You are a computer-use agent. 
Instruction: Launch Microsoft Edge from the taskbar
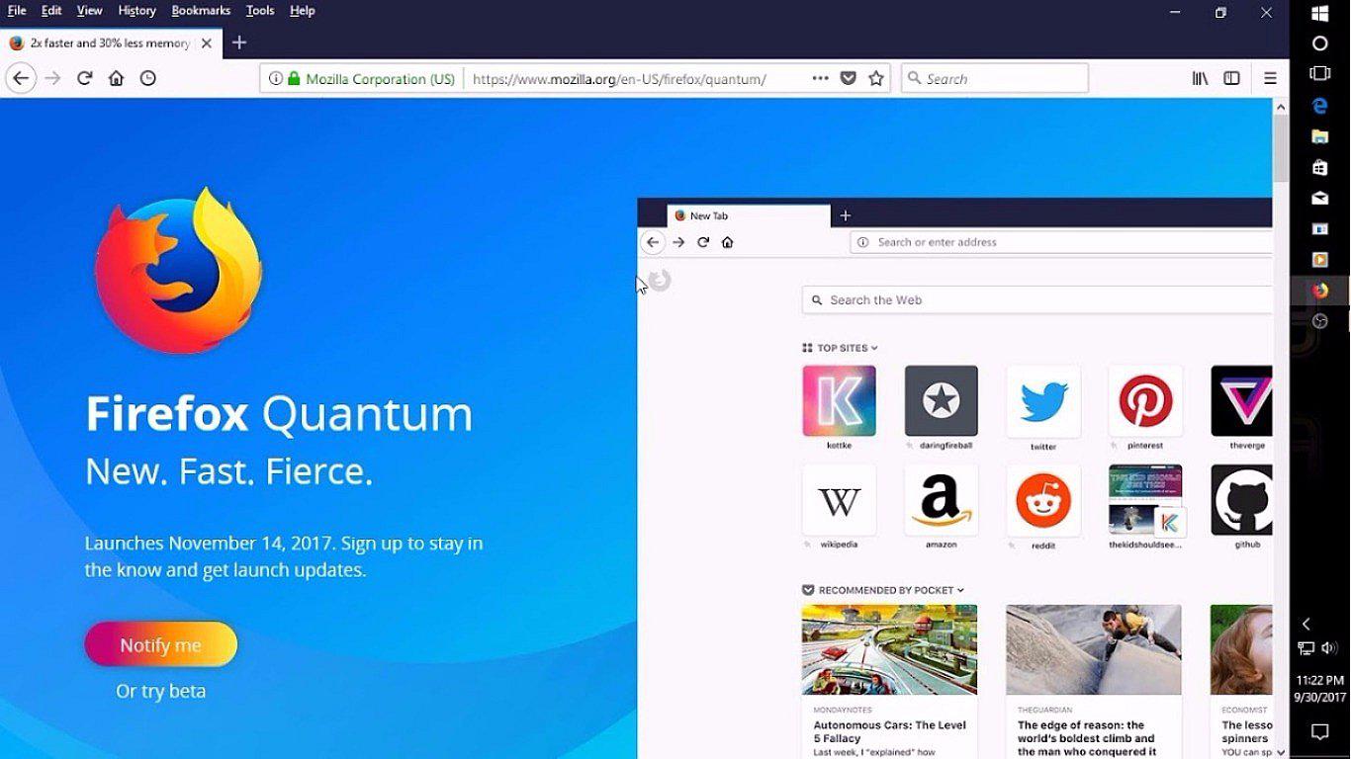(x=1319, y=105)
